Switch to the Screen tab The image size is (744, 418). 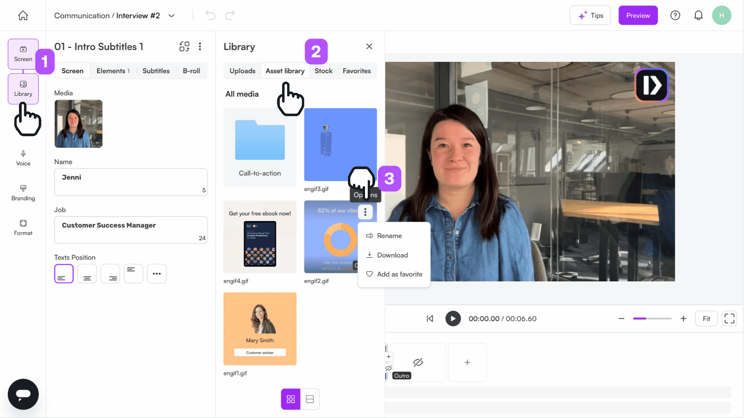point(72,71)
